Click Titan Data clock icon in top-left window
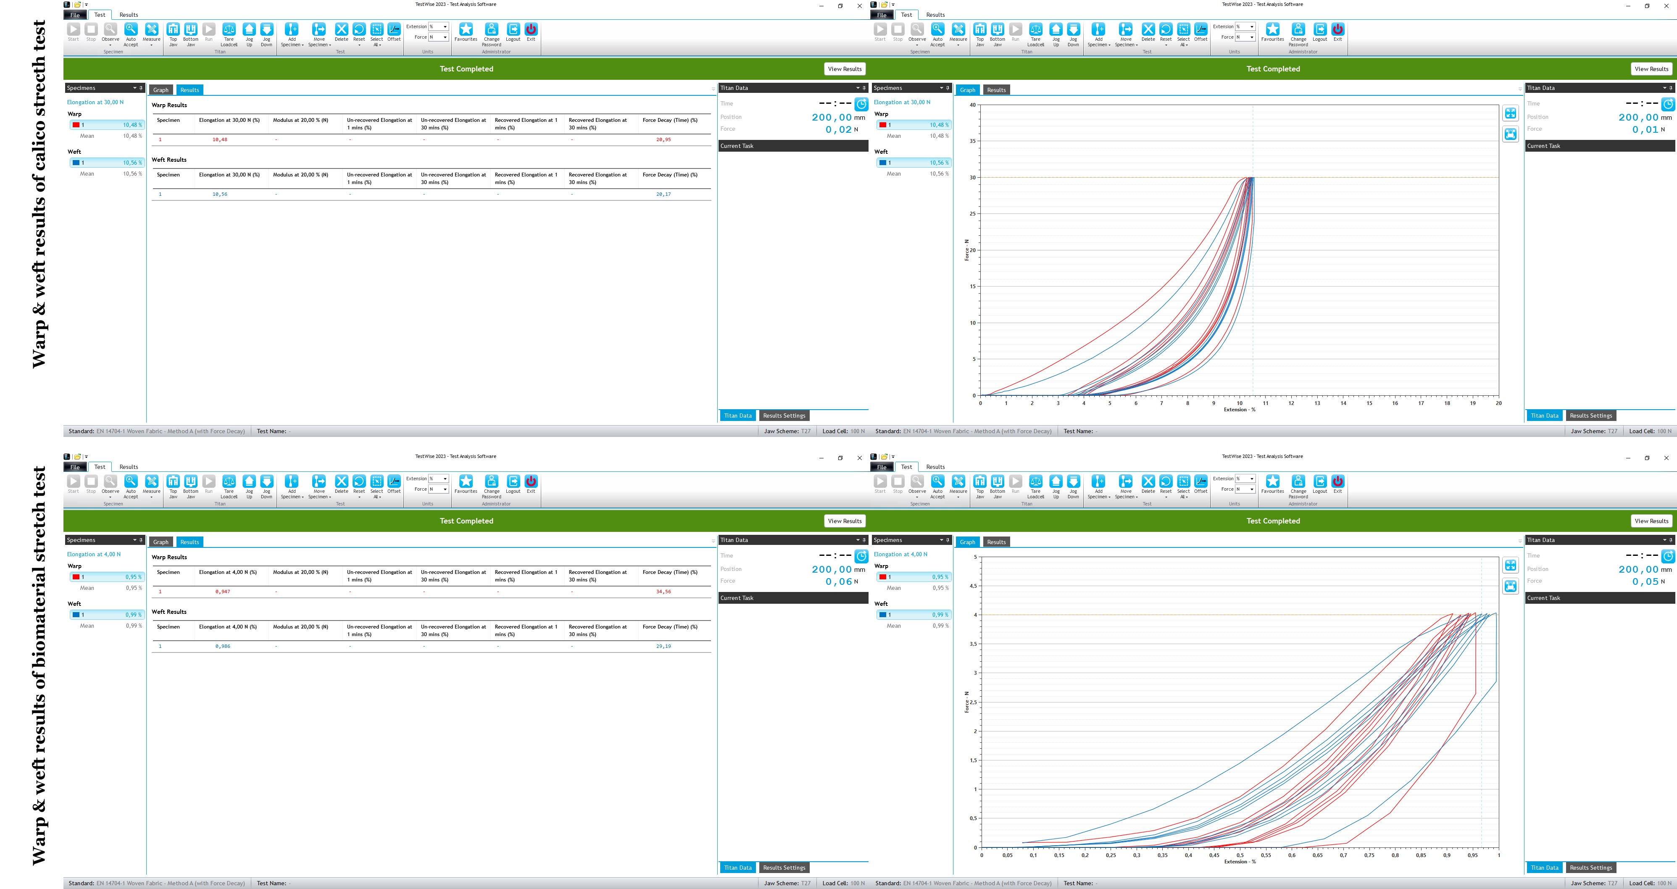1677x889 pixels. tap(861, 104)
